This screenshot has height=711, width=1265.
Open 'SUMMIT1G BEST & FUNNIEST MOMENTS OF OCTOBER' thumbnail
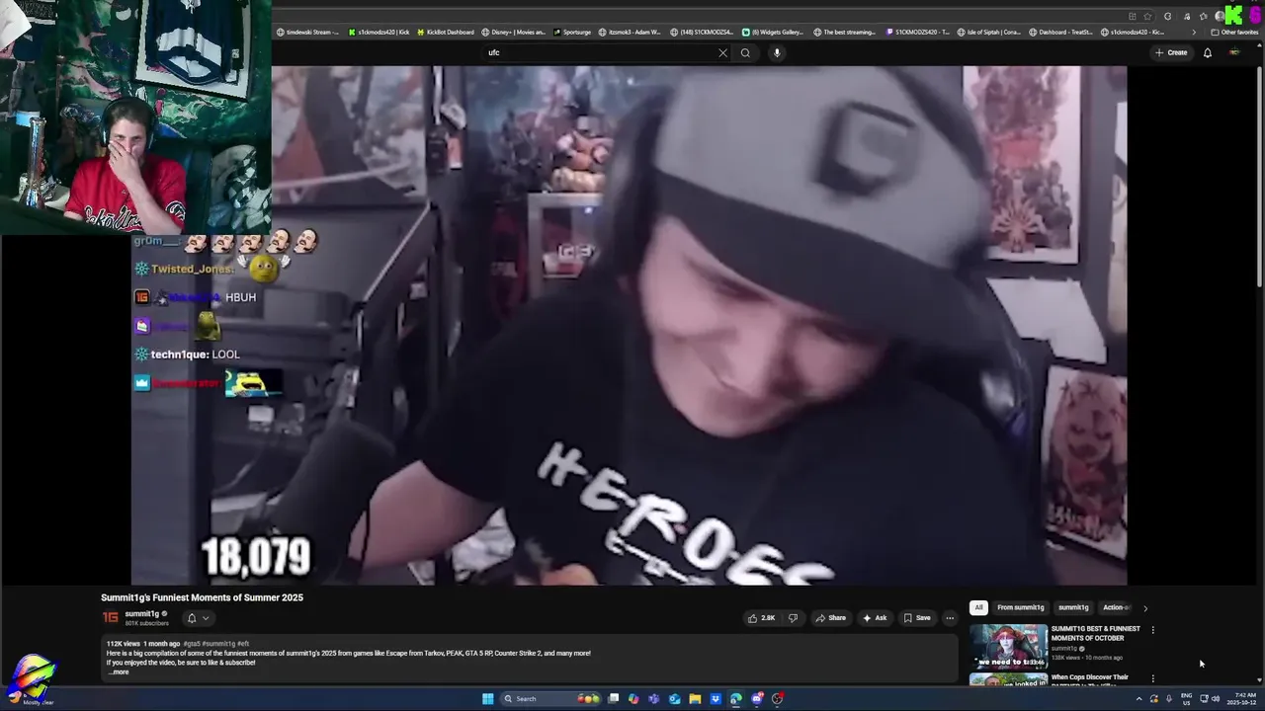click(1008, 646)
